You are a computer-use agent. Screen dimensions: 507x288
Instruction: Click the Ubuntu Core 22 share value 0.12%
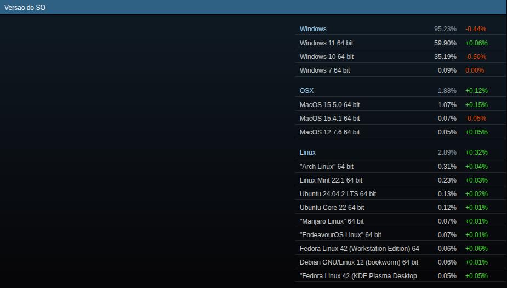[447, 208]
